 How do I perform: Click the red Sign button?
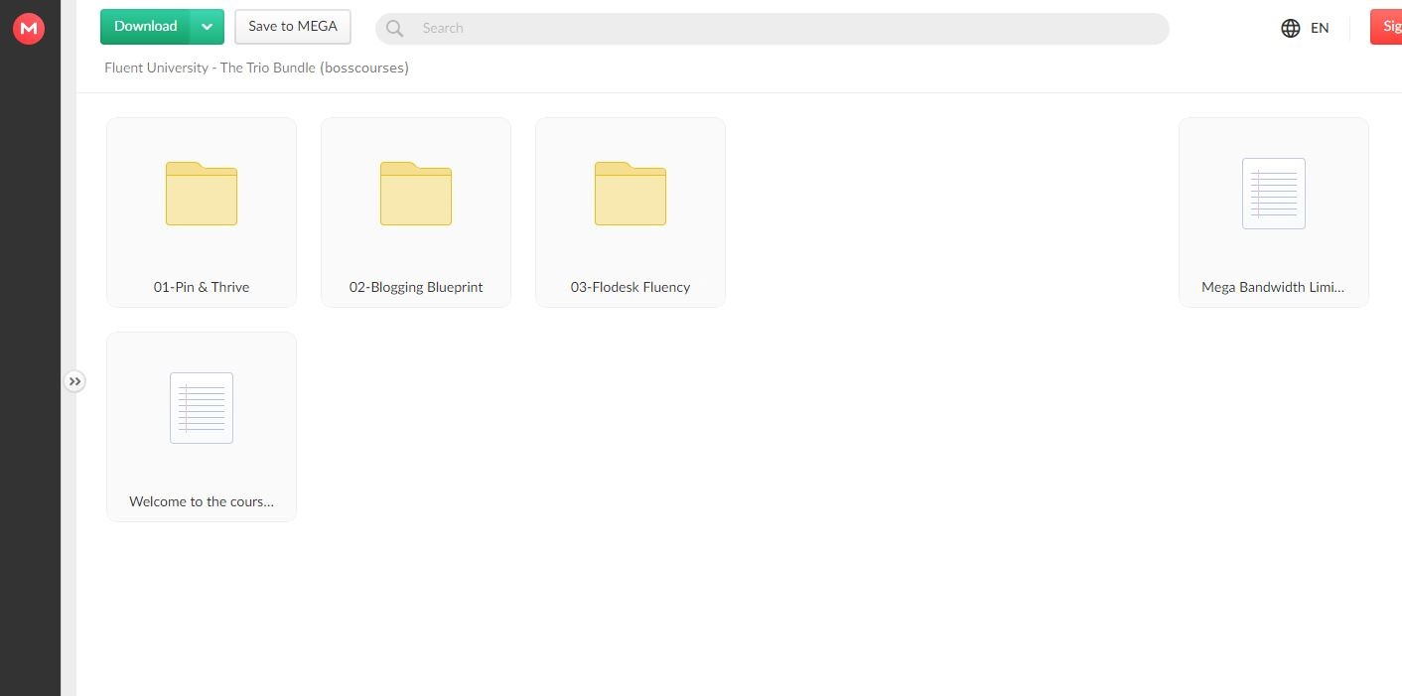(x=1386, y=27)
